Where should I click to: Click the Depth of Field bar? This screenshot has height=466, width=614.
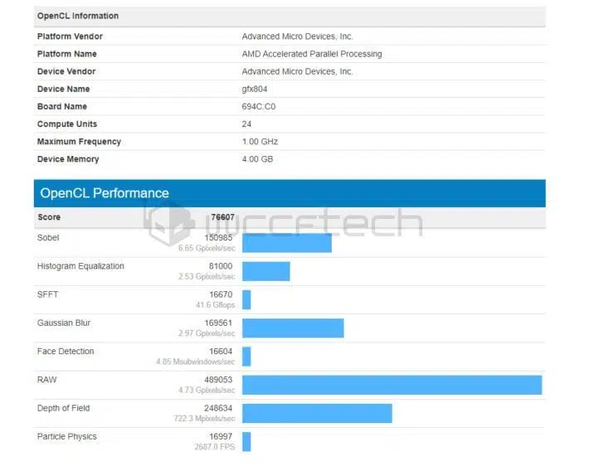(317, 413)
